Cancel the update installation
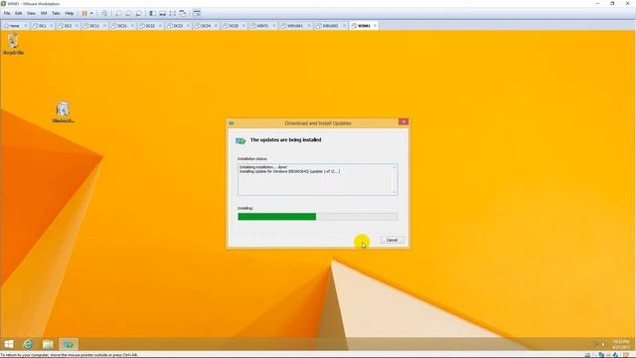The image size is (636, 358). [392, 240]
